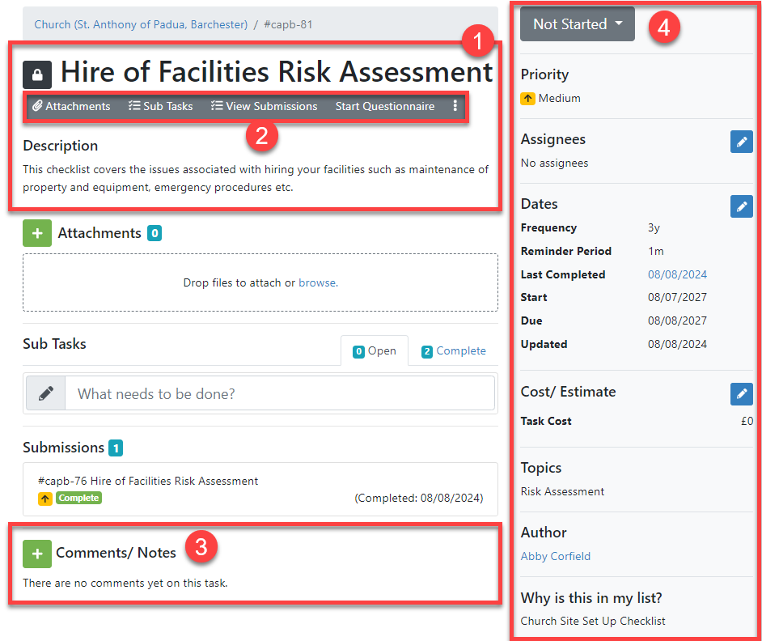Image resolution: width=762 pixels, height=641 pixels.
Task: Click the browse link in the drop zone
Action: tap(317, 283)
